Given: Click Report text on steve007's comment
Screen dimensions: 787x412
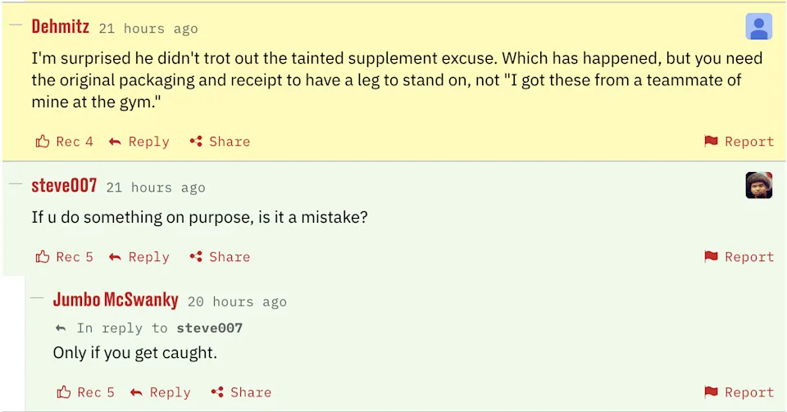Looking at the screenshot, I should pos(749,257).
